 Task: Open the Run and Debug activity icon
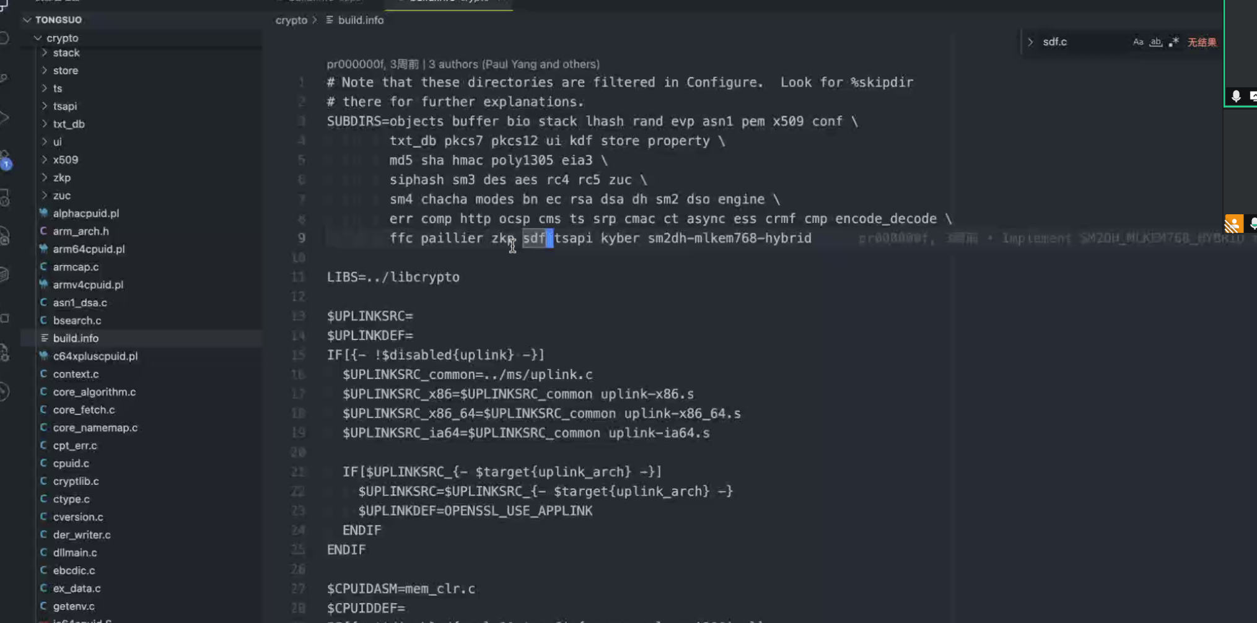click(5, 117)
